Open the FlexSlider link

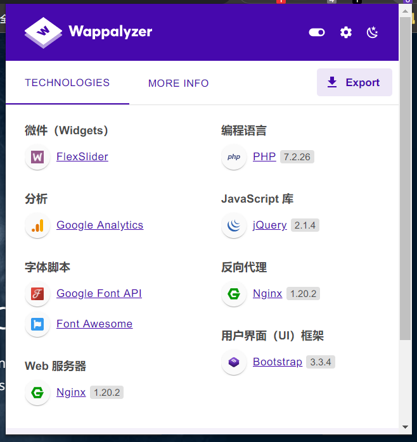pos(82,157)
